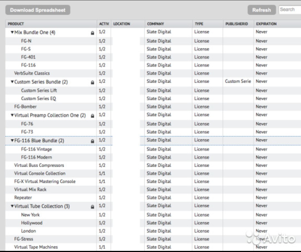Click 1/1 activation for FG-X Virtual Mastering Console
This screenshot has height=252, width=301.
(102, 181)
